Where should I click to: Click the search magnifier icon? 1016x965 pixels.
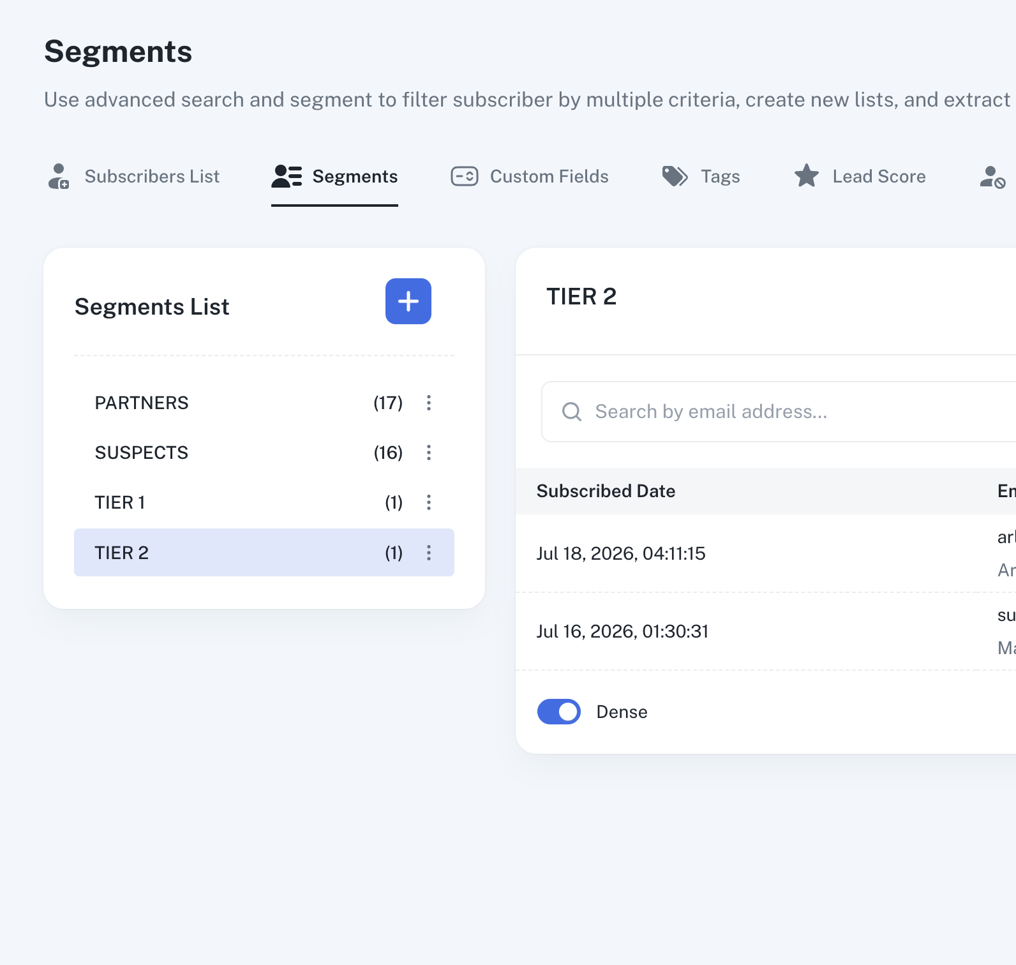click(x=572, y=412)
